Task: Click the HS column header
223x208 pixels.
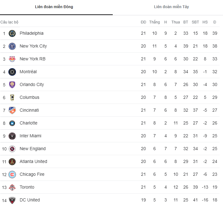Action: pyautogui.click(x=205, y=22)
